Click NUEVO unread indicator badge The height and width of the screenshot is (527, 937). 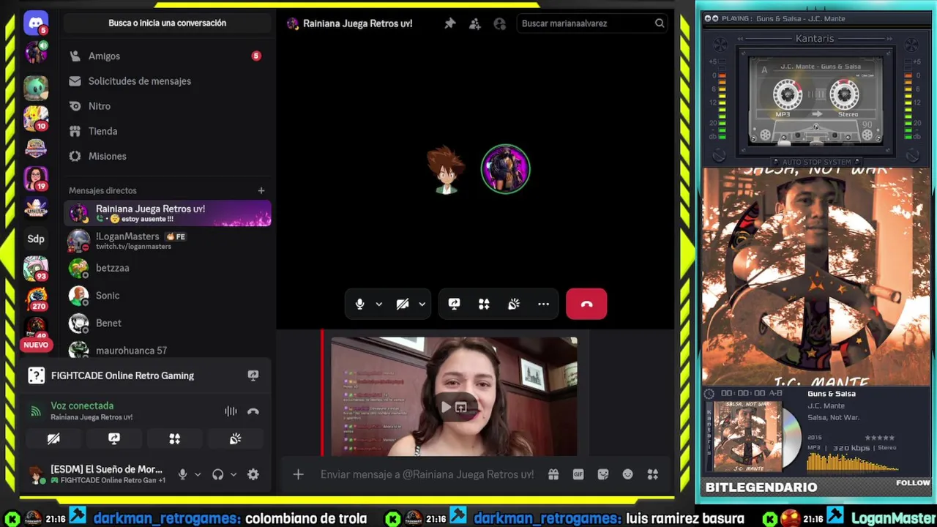(x=36, y=345)
